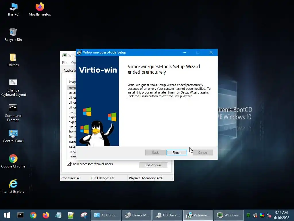Launch Command Prompt from taskbar
The height and width of the screenshot is (221, 294).
click(x=20, y=215)
